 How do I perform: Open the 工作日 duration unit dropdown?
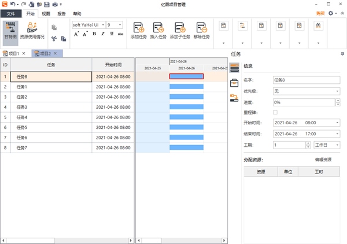[x=337, y=145]
